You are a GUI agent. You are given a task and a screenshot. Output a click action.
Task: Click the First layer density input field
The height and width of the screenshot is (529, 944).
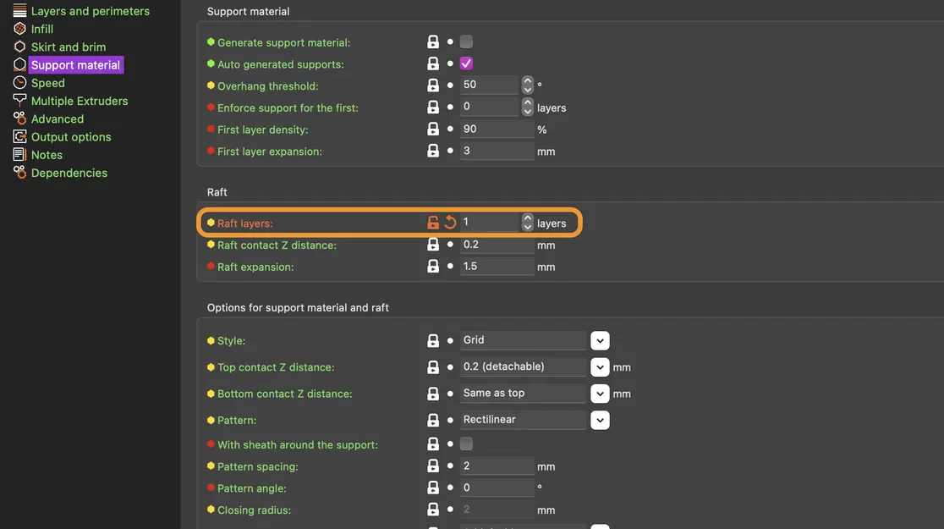497,129
